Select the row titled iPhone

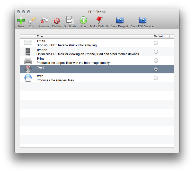pyautogui.click(x=97, y=52)
